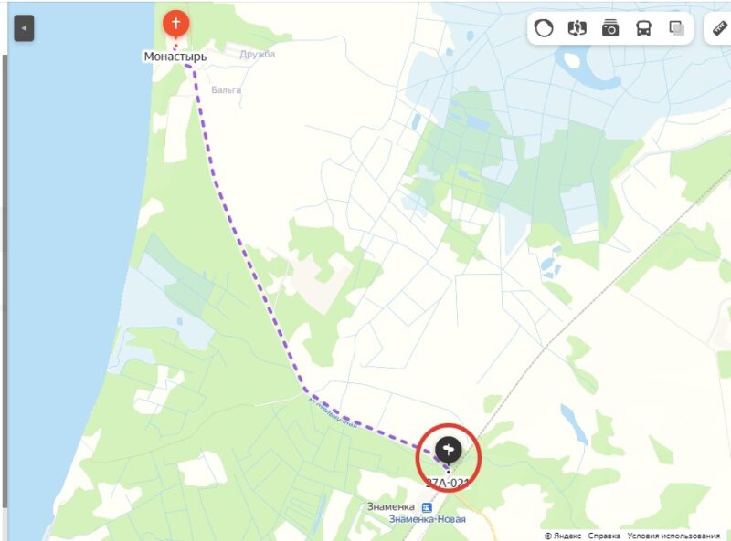
Task: Click the Знаменка village label
Action: [391, 506]
